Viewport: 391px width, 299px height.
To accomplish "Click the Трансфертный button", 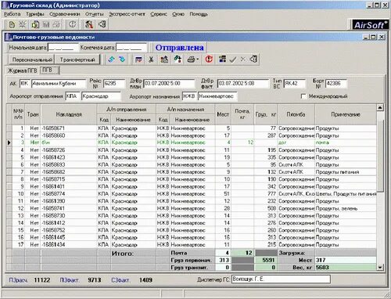I will pos(77,59).
